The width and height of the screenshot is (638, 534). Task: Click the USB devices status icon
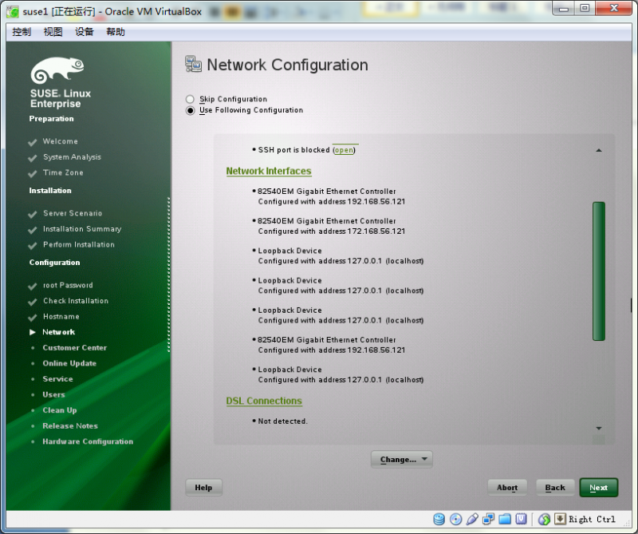point(471,519)
